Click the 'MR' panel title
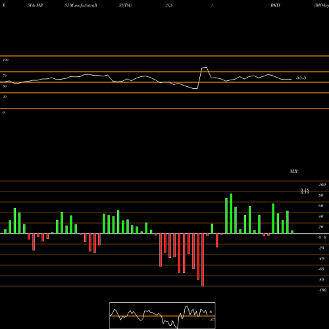Viewport: 329px width, 329px height. tap(293, 171)
